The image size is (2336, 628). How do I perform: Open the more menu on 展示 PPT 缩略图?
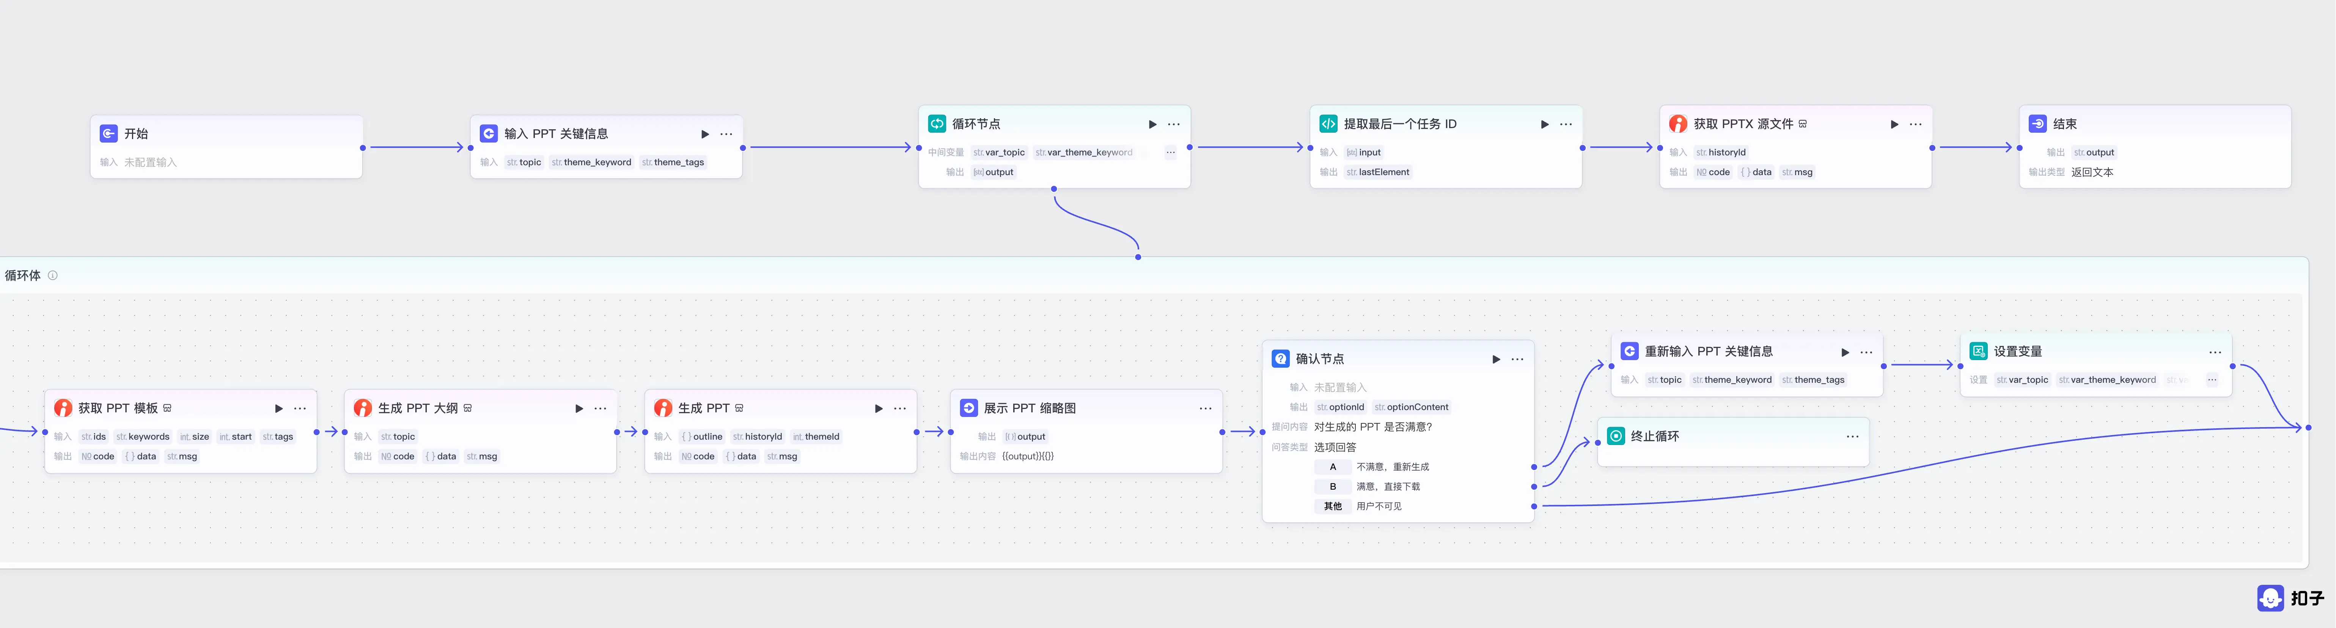1205,409
